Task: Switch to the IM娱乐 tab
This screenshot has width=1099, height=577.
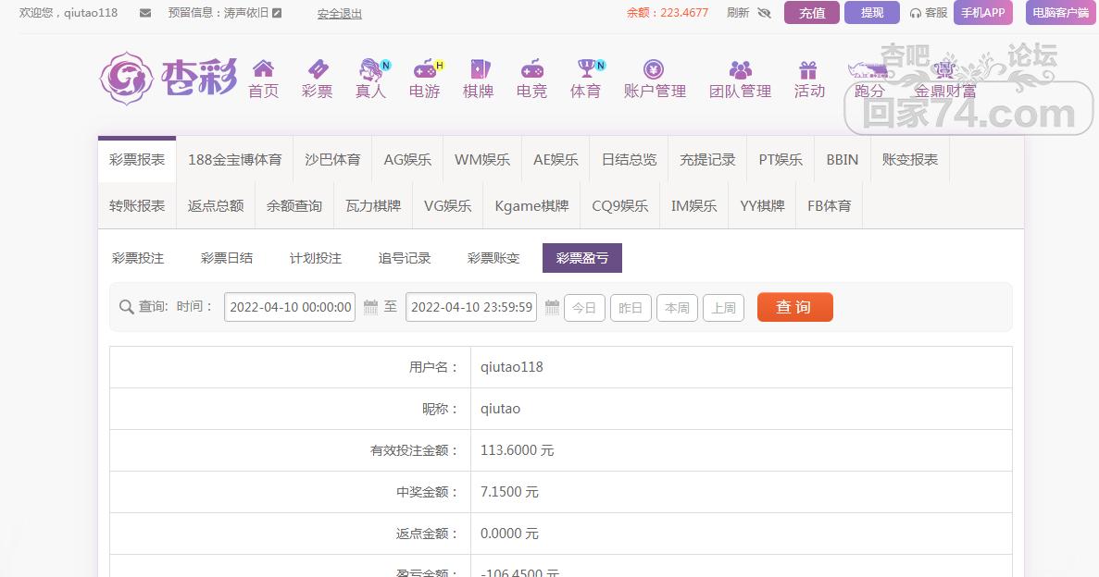Action: [x=693, y=206]
